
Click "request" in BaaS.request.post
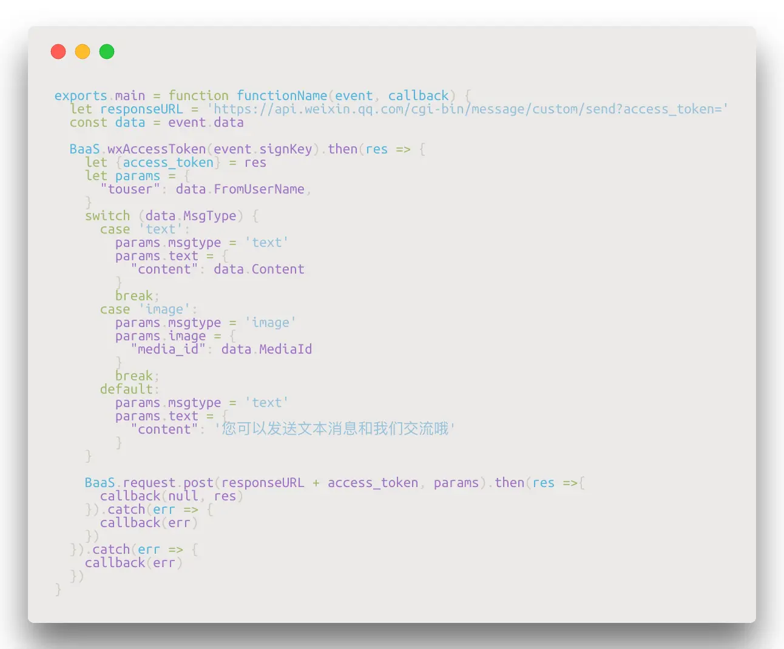point(149,483)
